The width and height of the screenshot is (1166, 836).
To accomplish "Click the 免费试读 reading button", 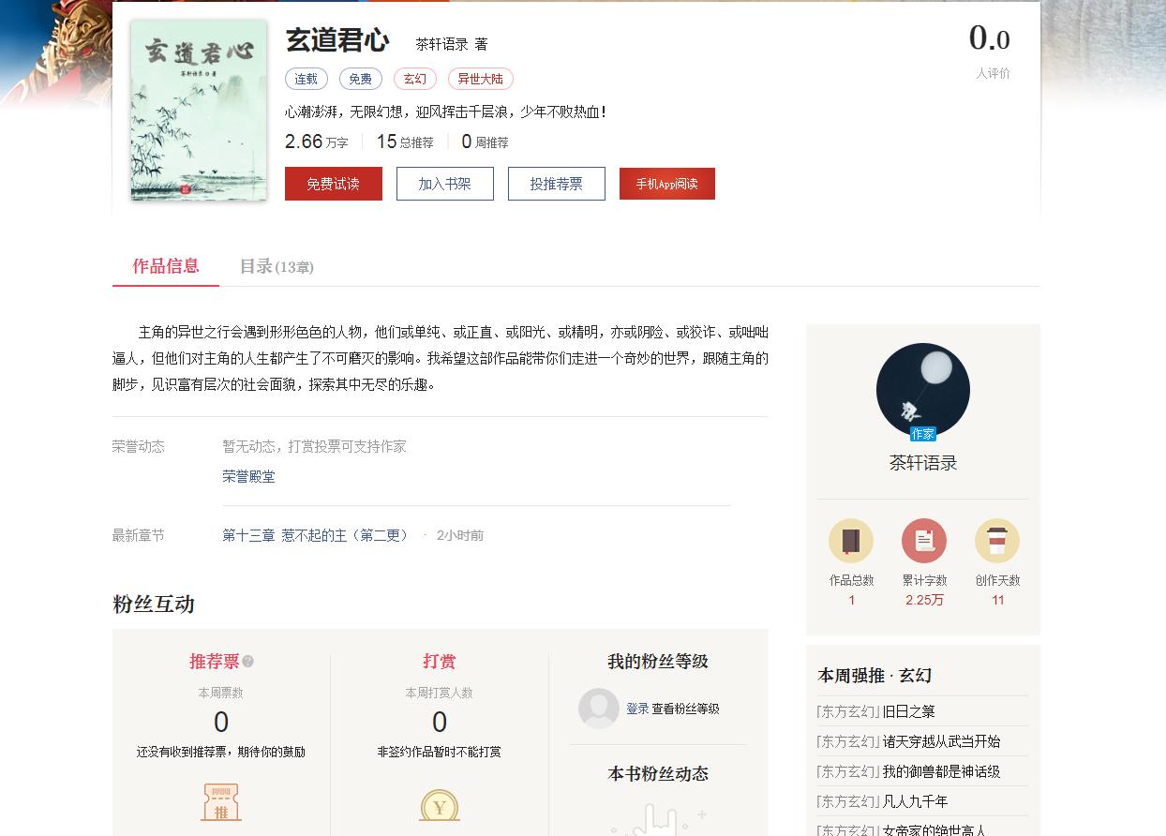I will (x=334, y=184).
